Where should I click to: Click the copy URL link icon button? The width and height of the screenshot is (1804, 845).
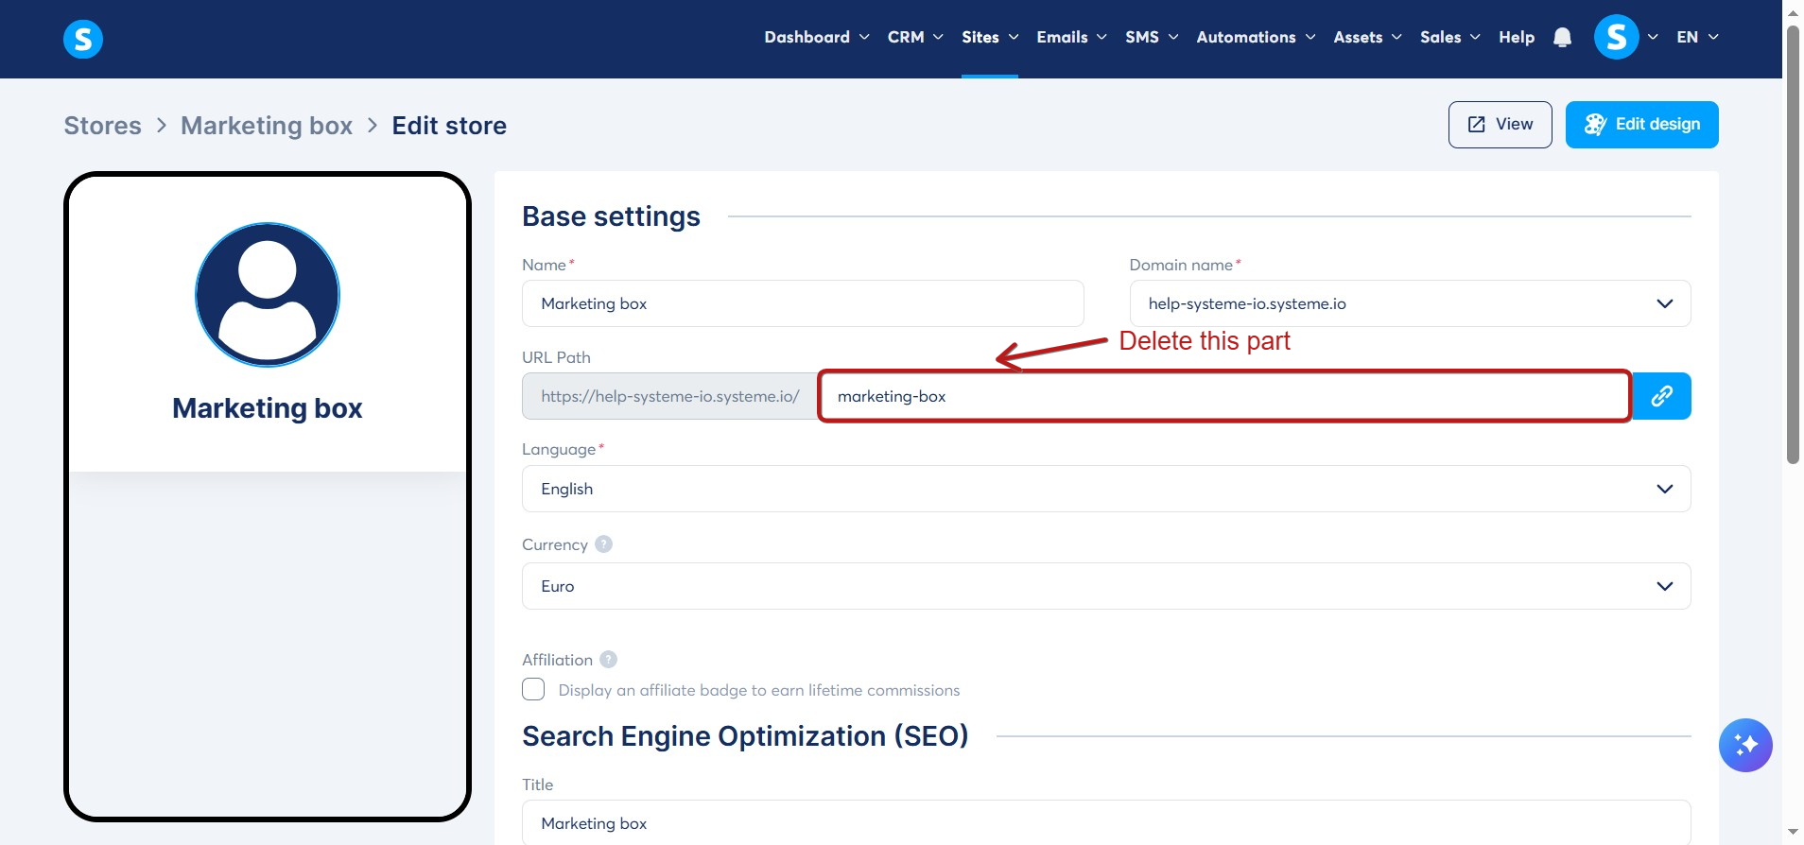point(1661,396)
